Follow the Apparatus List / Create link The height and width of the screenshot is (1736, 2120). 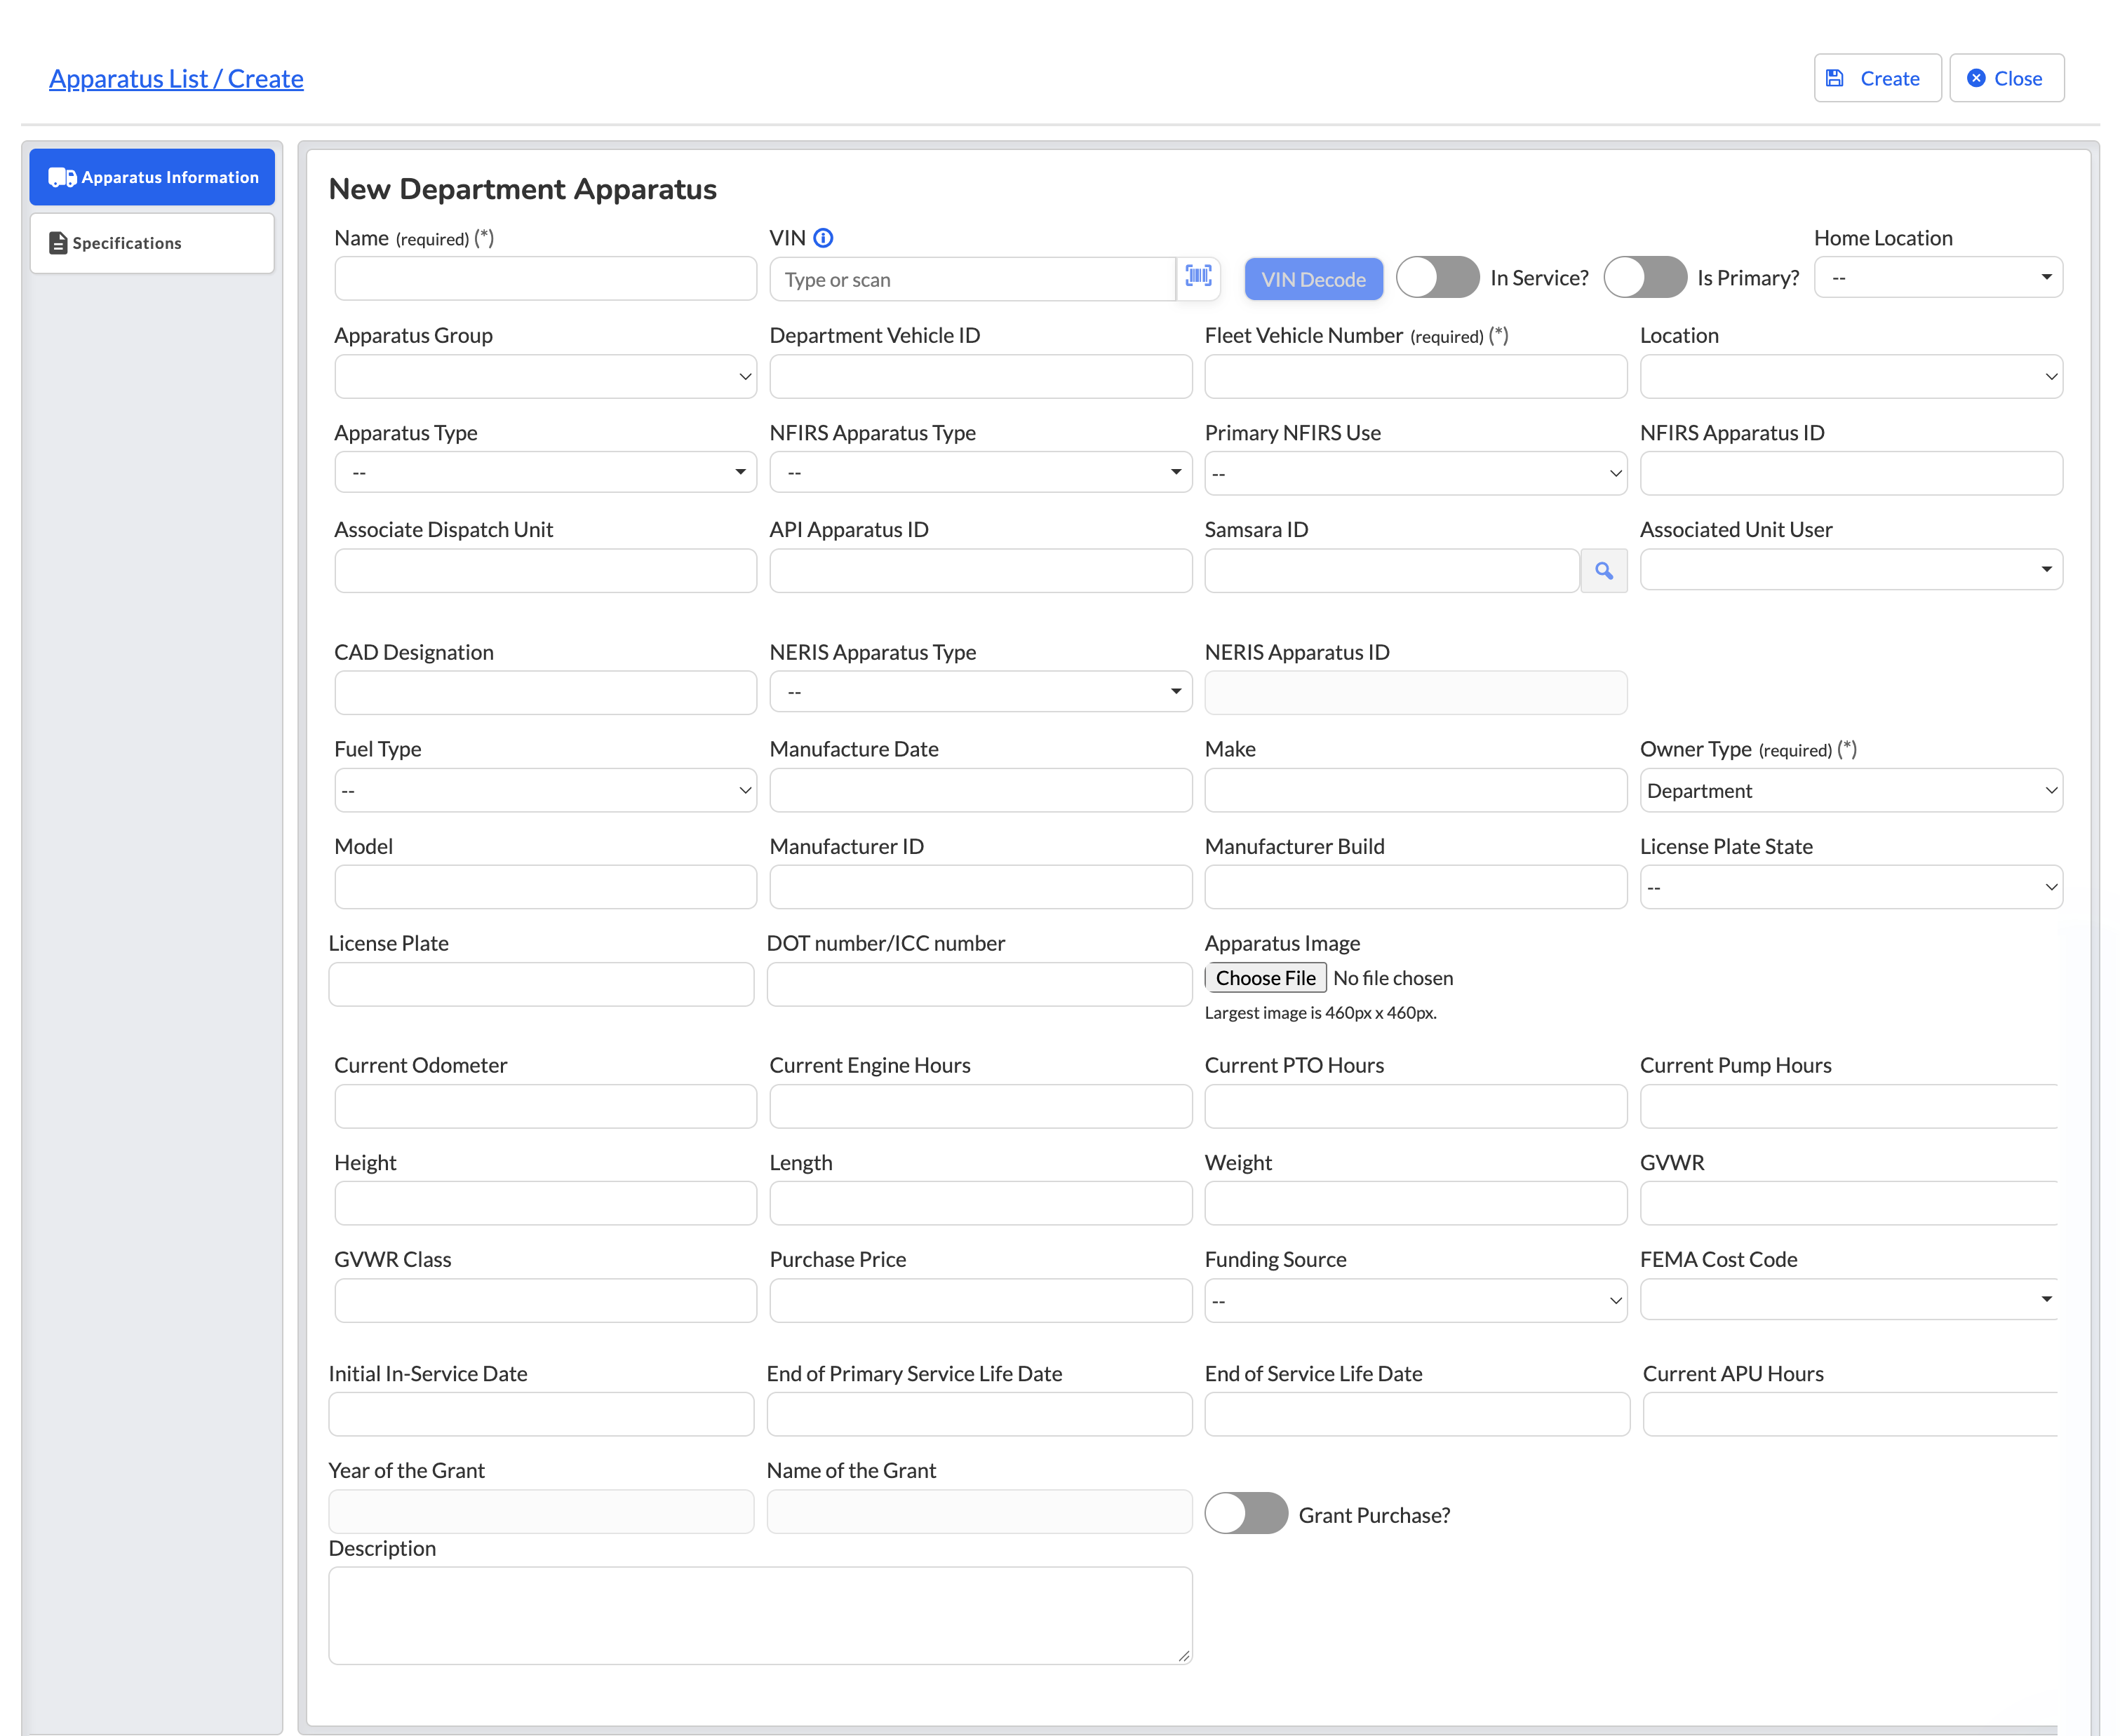[176, 78]
